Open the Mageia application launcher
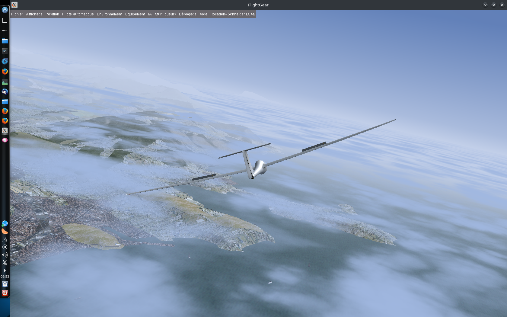The width and height of the screenshot is (507, 317). tap(5, 10)
